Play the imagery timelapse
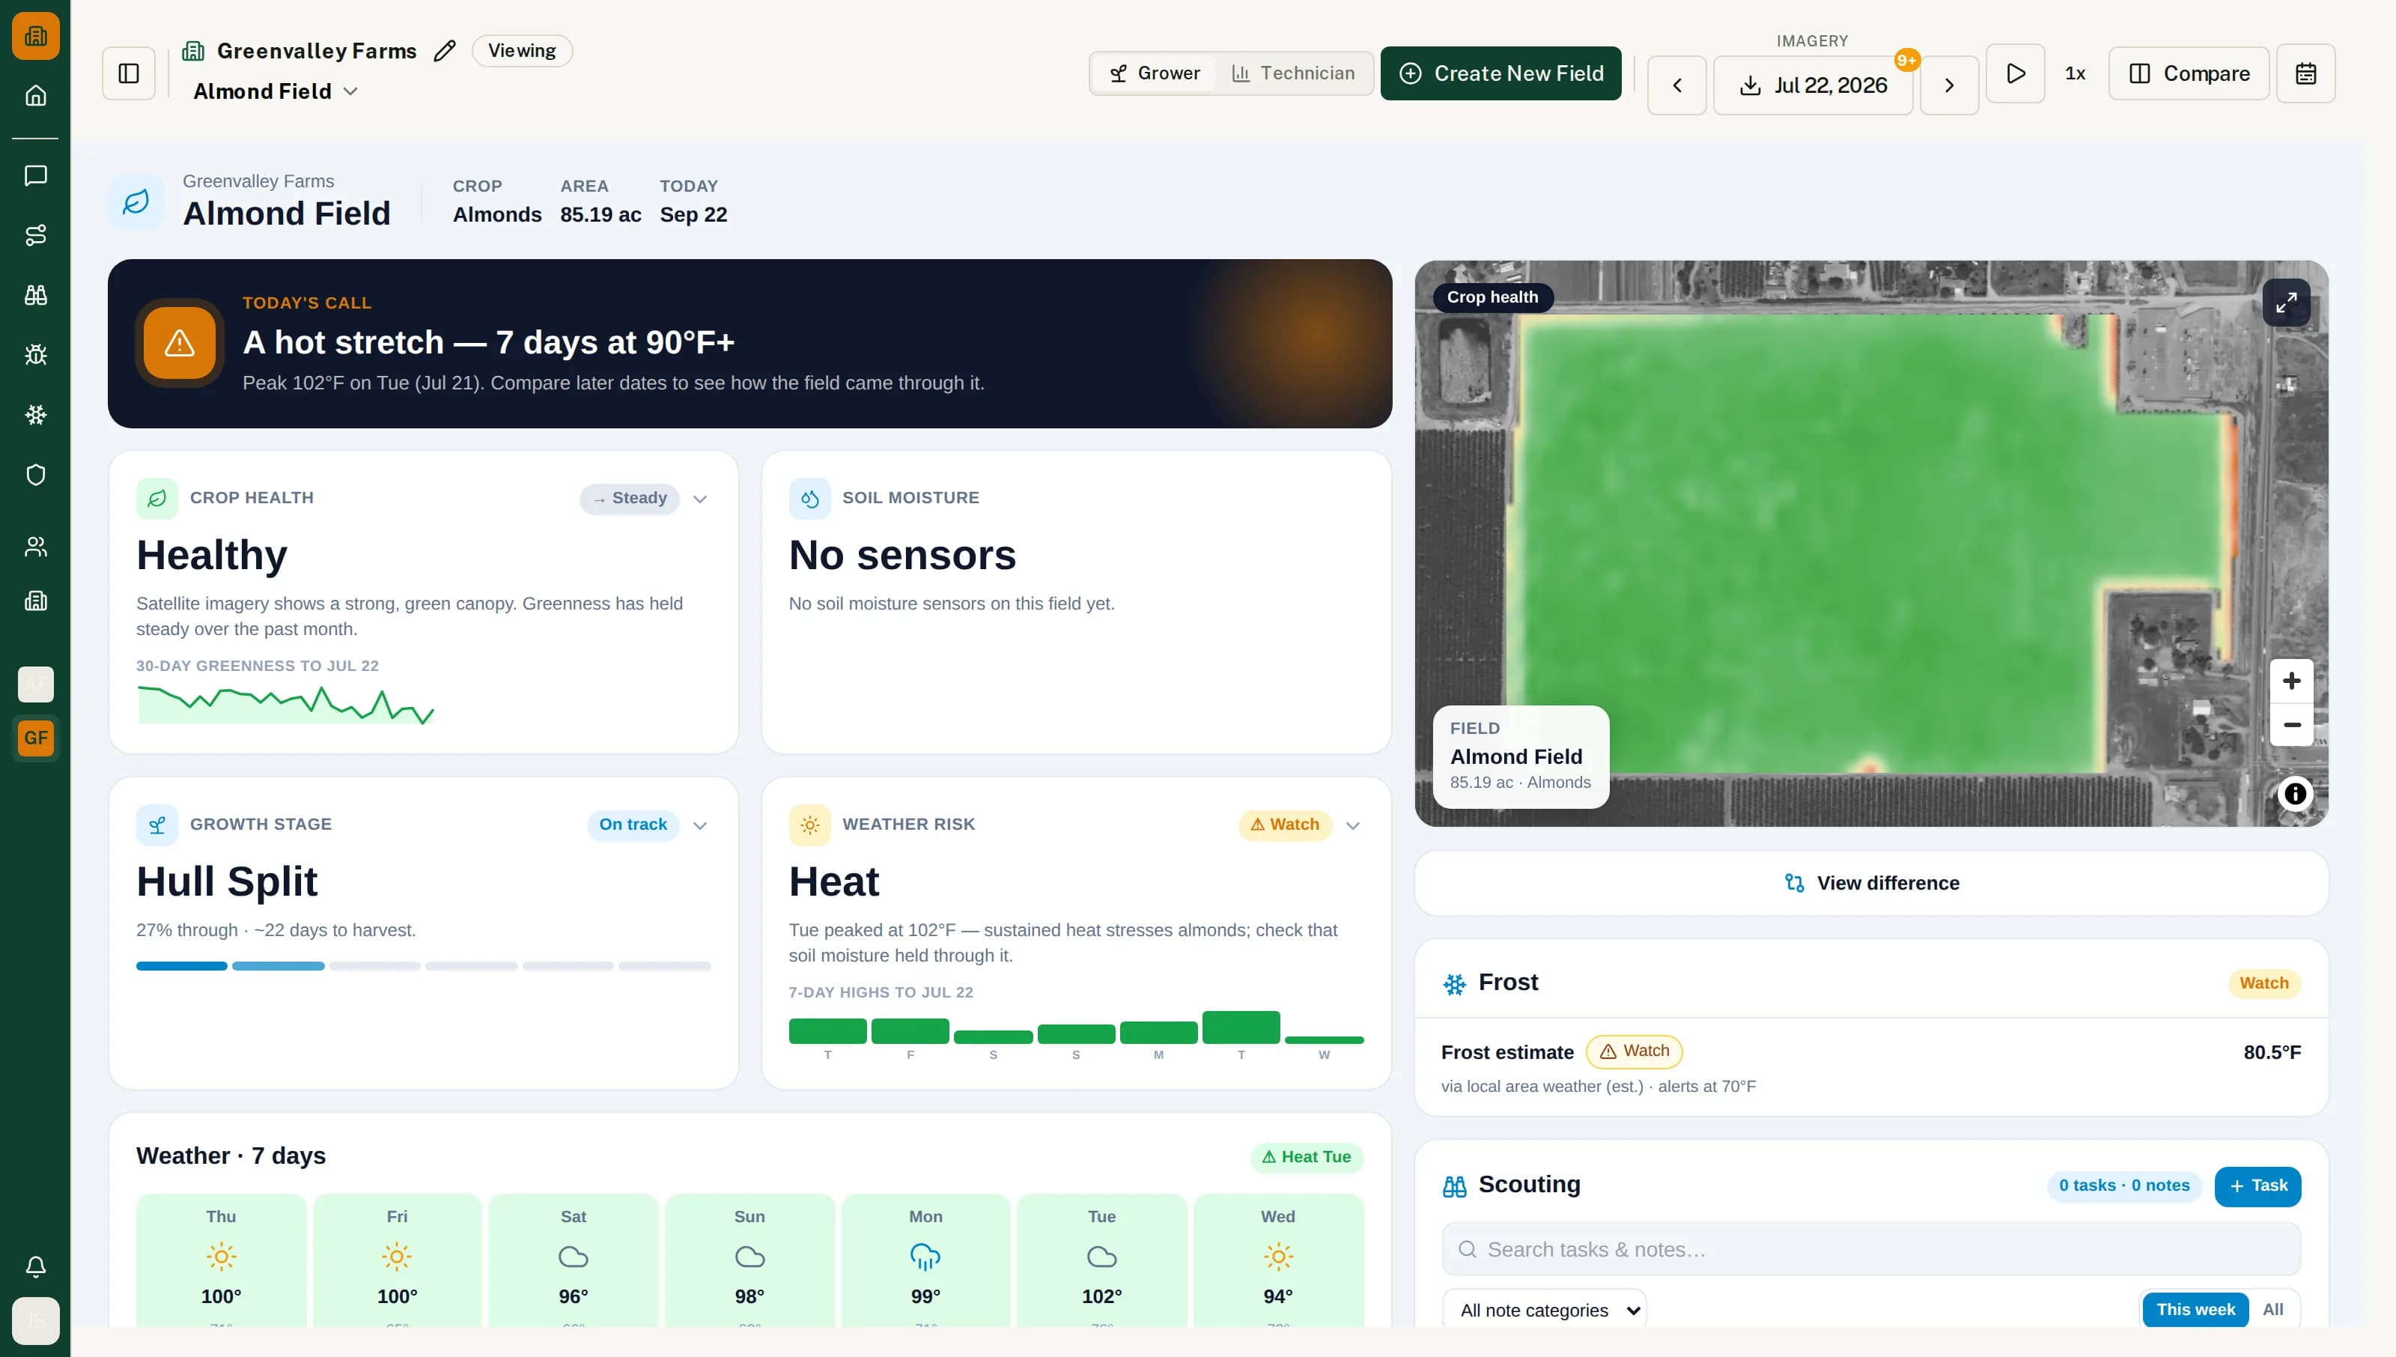 [x=2015, y=73]
